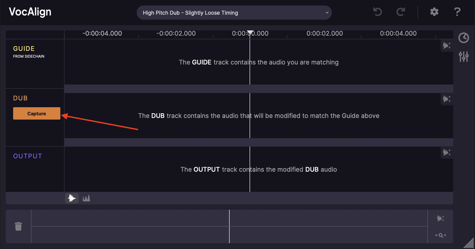Toggle GUIDE track waveform scaling
This screenshot has width=475, height=249.
click(447, 46)
